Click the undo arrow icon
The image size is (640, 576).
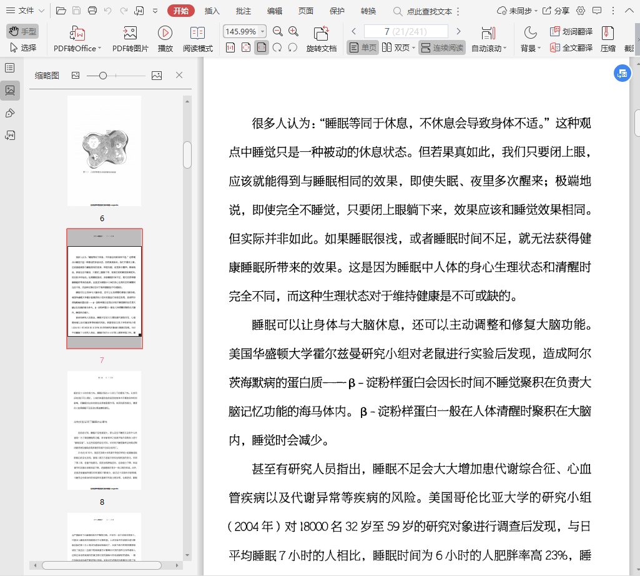point(108,11)
